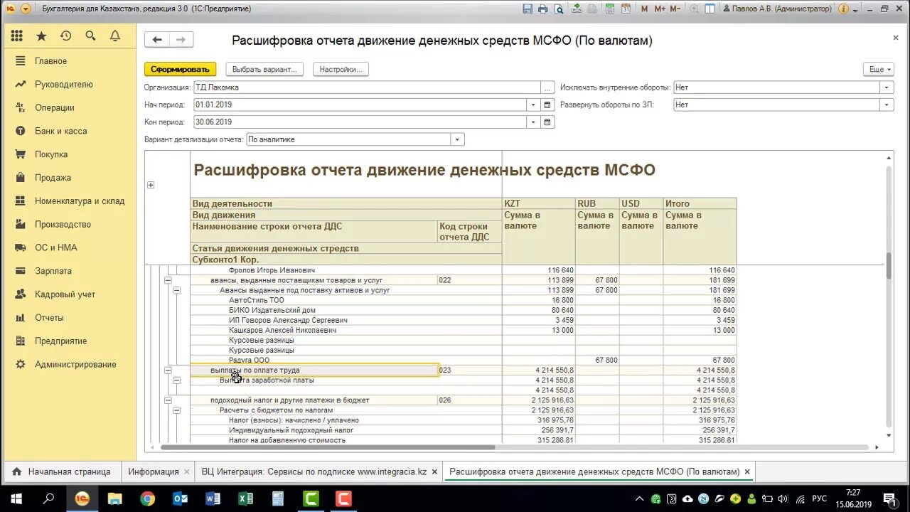
Task: Open Организация selection ellipsis button
Action: (547, 87)
